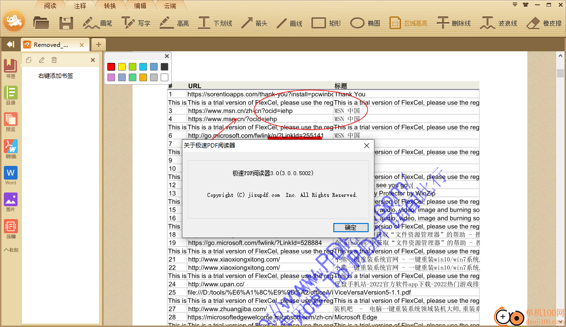Image resolution: width=566 pixels, height=327 pixels.
Task: Pick the white color swatch
Action: tap(164, 77)
